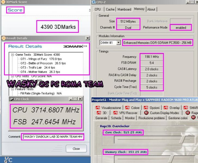Switch to the Cache tab in CPU-Z
The image size is (198, 163).
[110, 10]
